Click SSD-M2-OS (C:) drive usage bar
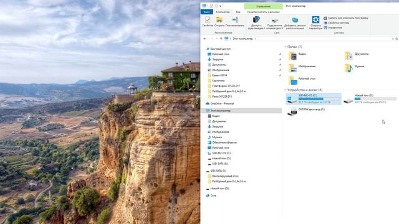Viewport: 399px width, 224px height. click(x=319, y=99)
